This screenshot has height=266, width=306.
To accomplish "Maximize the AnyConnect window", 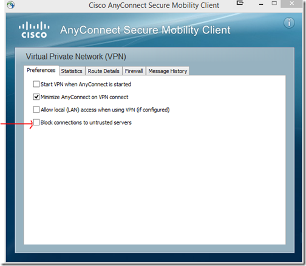I will 274,3.
